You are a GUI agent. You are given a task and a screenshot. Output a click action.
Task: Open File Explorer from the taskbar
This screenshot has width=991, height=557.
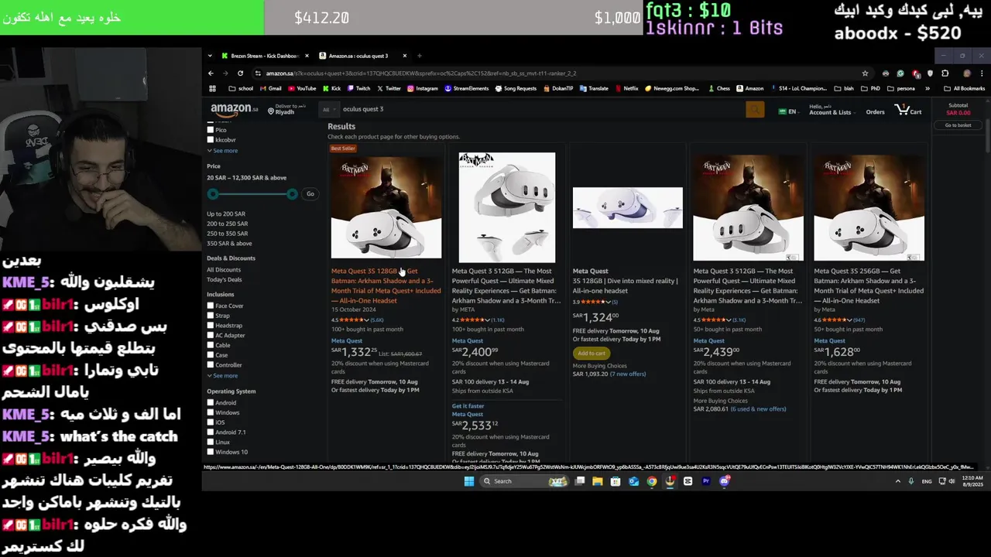[598, 481]
